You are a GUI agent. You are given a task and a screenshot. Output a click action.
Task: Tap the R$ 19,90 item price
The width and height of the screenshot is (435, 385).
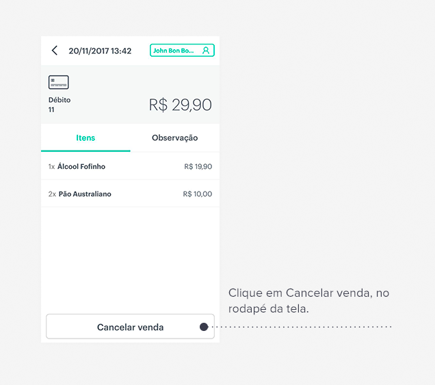198,166
